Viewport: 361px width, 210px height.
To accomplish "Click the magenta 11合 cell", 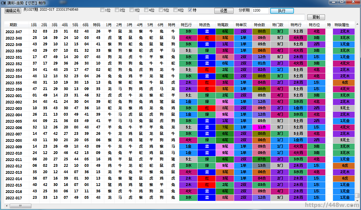I will coord(261,128).
